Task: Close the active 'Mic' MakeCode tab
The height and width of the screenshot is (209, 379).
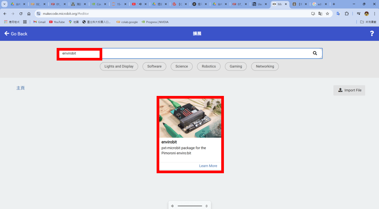Action: point(286,4)
